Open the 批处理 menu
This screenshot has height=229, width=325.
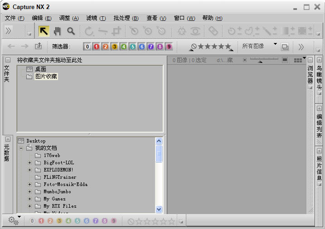(x=126, y=18)
